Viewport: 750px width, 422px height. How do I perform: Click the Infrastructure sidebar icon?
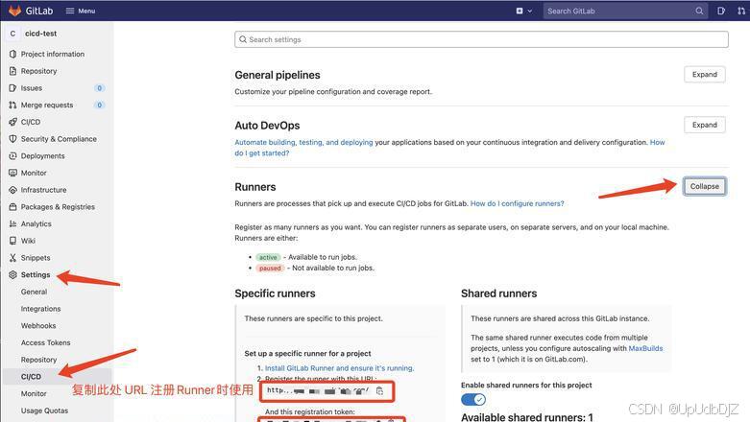pos(12,190)
